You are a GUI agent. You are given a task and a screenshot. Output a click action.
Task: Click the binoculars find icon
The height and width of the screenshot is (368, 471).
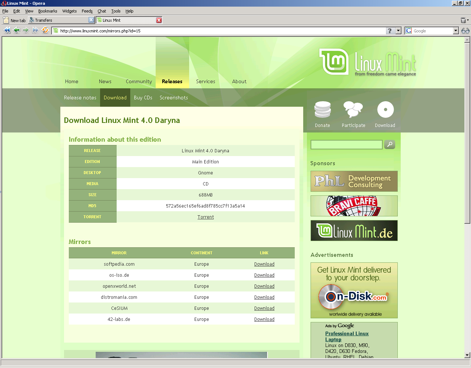pos(465,31)
